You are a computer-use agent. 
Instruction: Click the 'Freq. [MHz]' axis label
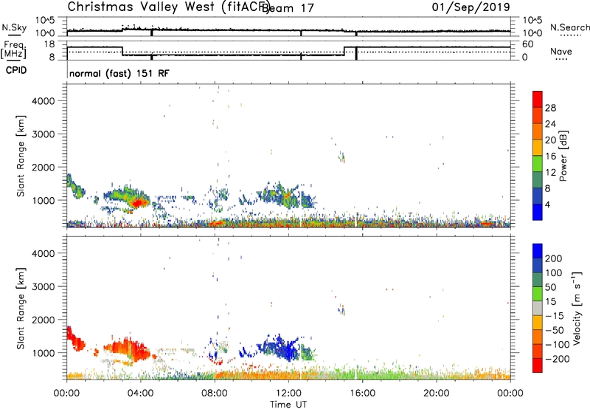13,50
